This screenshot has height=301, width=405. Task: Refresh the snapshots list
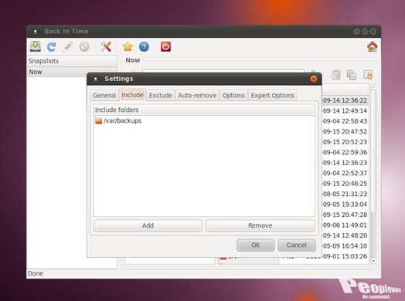(52, 46)
